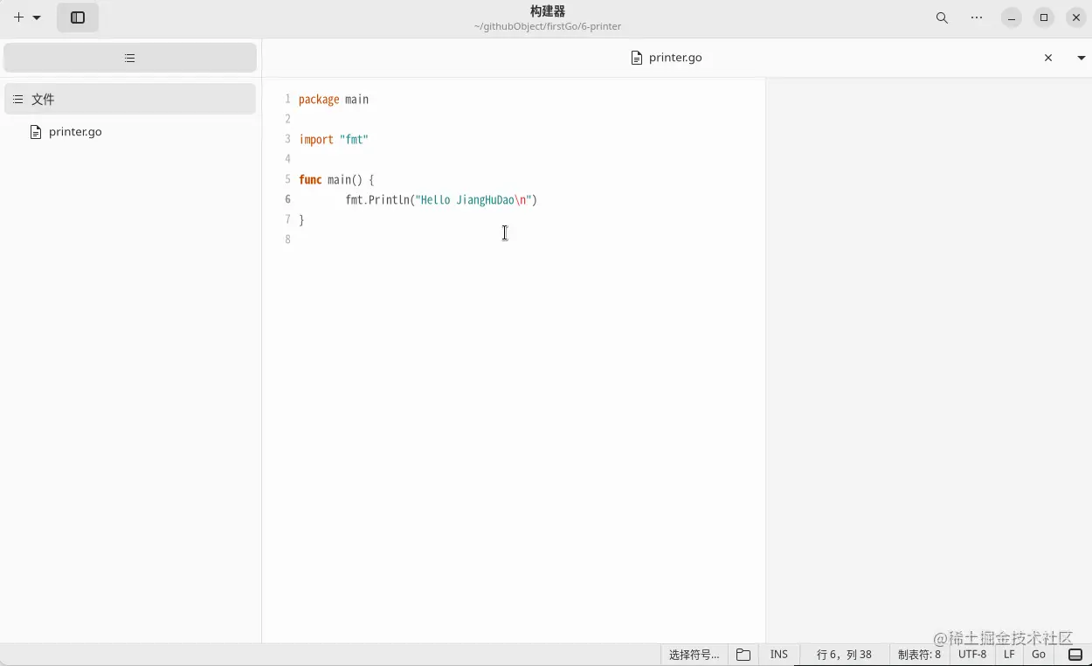Open the main menu via the ellipsis icon
This screenshot has height=666, width=1092.
tap(977, 17)
